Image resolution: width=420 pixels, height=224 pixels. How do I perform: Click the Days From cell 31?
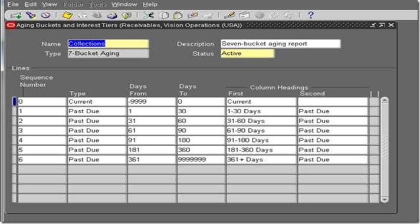pyautogui.click(x=152, y=121)
